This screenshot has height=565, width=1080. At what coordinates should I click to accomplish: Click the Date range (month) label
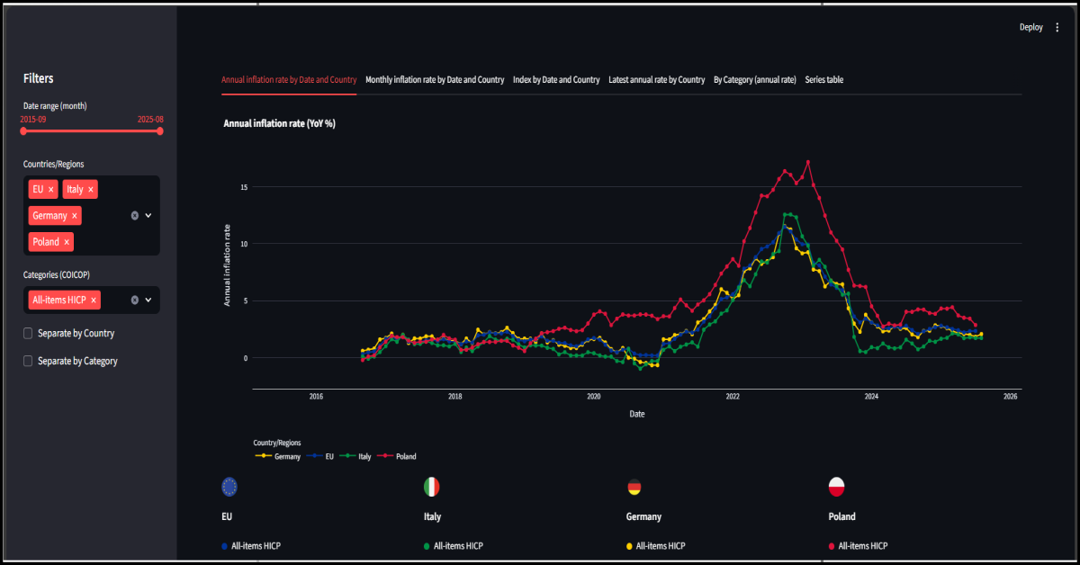coord(55,106)
